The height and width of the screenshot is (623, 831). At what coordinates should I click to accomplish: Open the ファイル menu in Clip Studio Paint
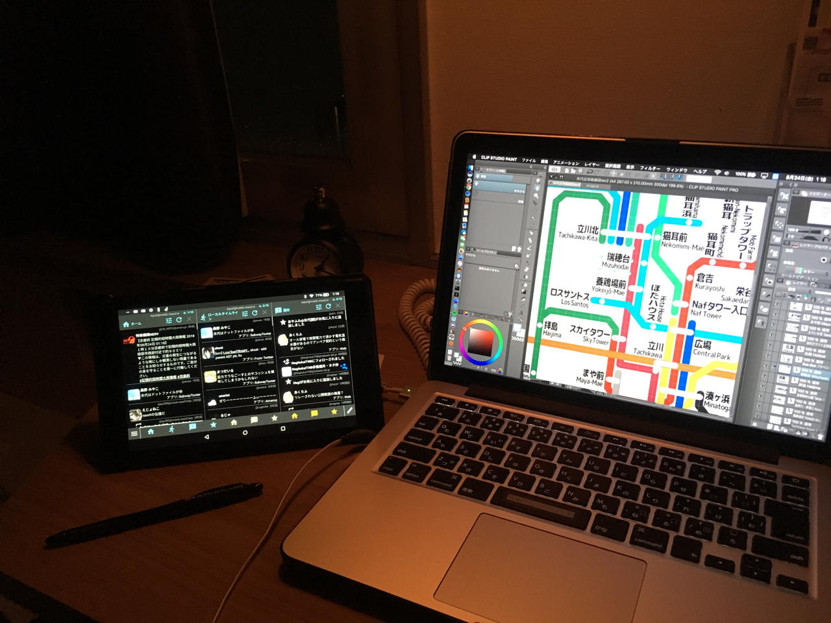[x=529, y=160]
